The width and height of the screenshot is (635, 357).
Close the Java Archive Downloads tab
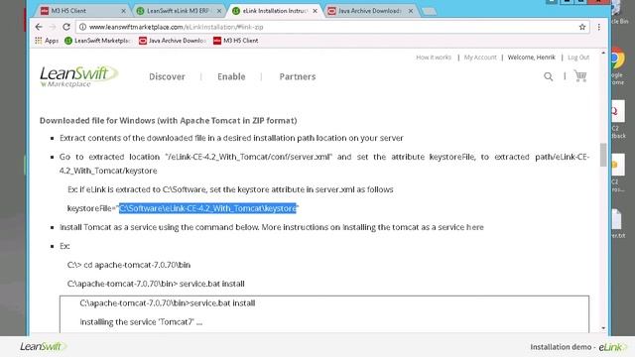[410, 11]
